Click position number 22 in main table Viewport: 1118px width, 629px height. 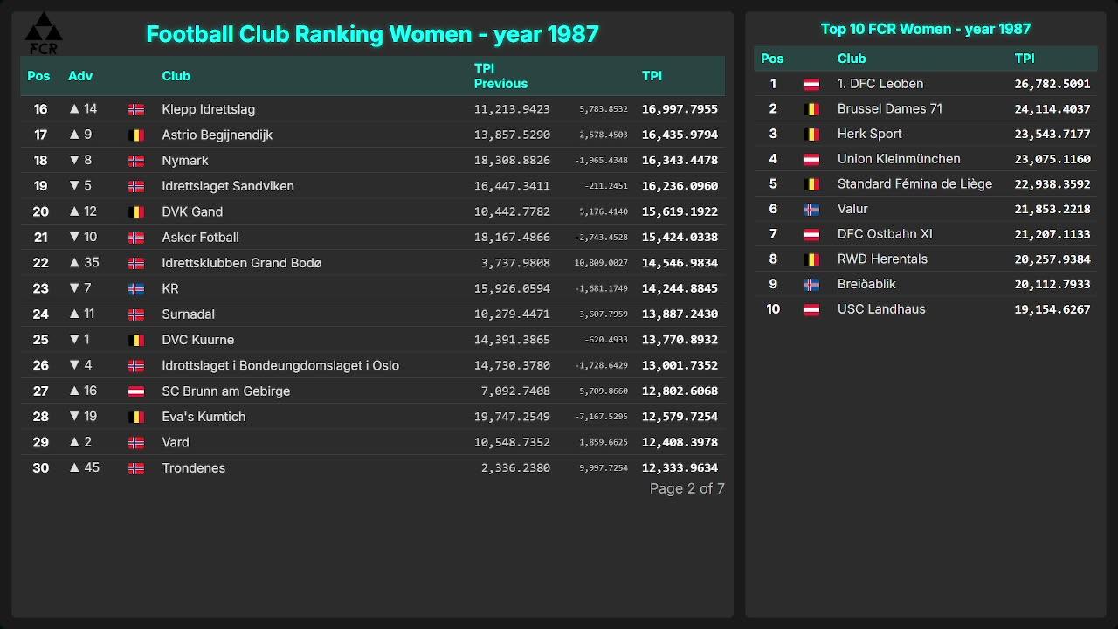point(41,263)
